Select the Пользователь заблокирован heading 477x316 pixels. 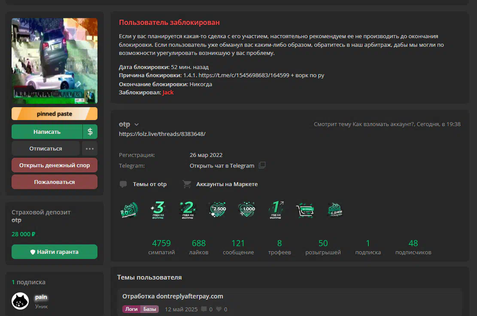[x=169, y=22]
